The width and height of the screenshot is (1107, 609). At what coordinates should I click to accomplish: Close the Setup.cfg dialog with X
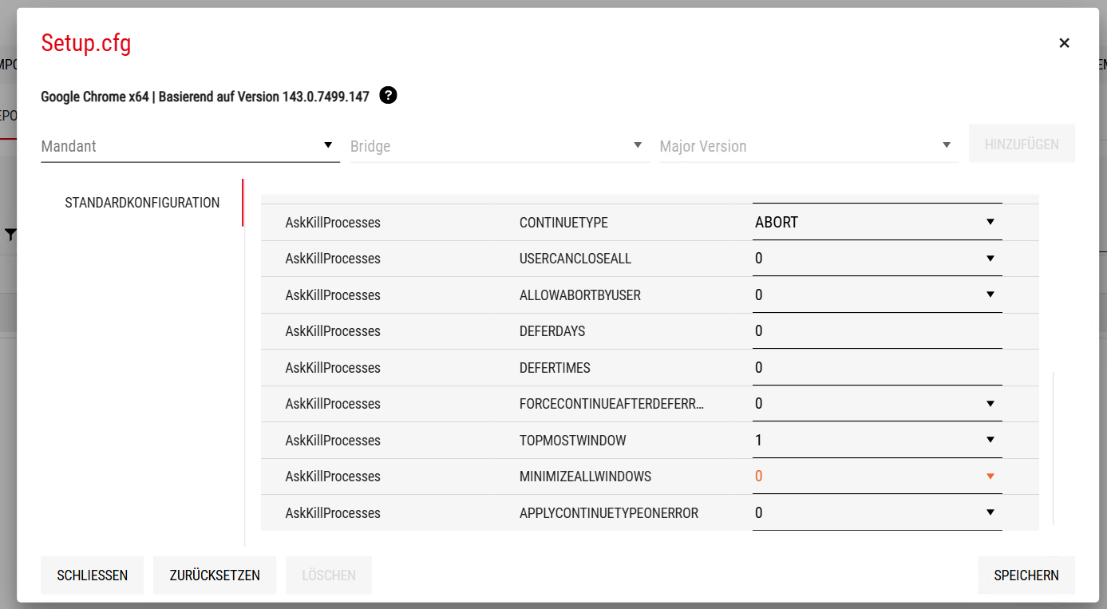(1064, 43)
